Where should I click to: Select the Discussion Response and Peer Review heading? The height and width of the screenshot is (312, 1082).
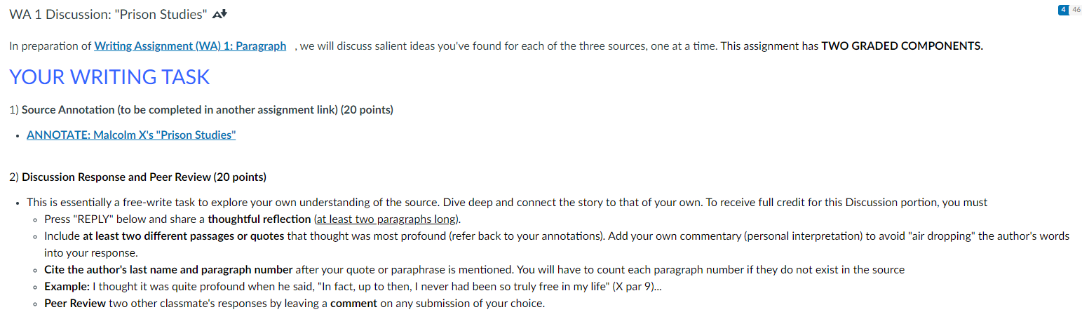coord(138,177)
